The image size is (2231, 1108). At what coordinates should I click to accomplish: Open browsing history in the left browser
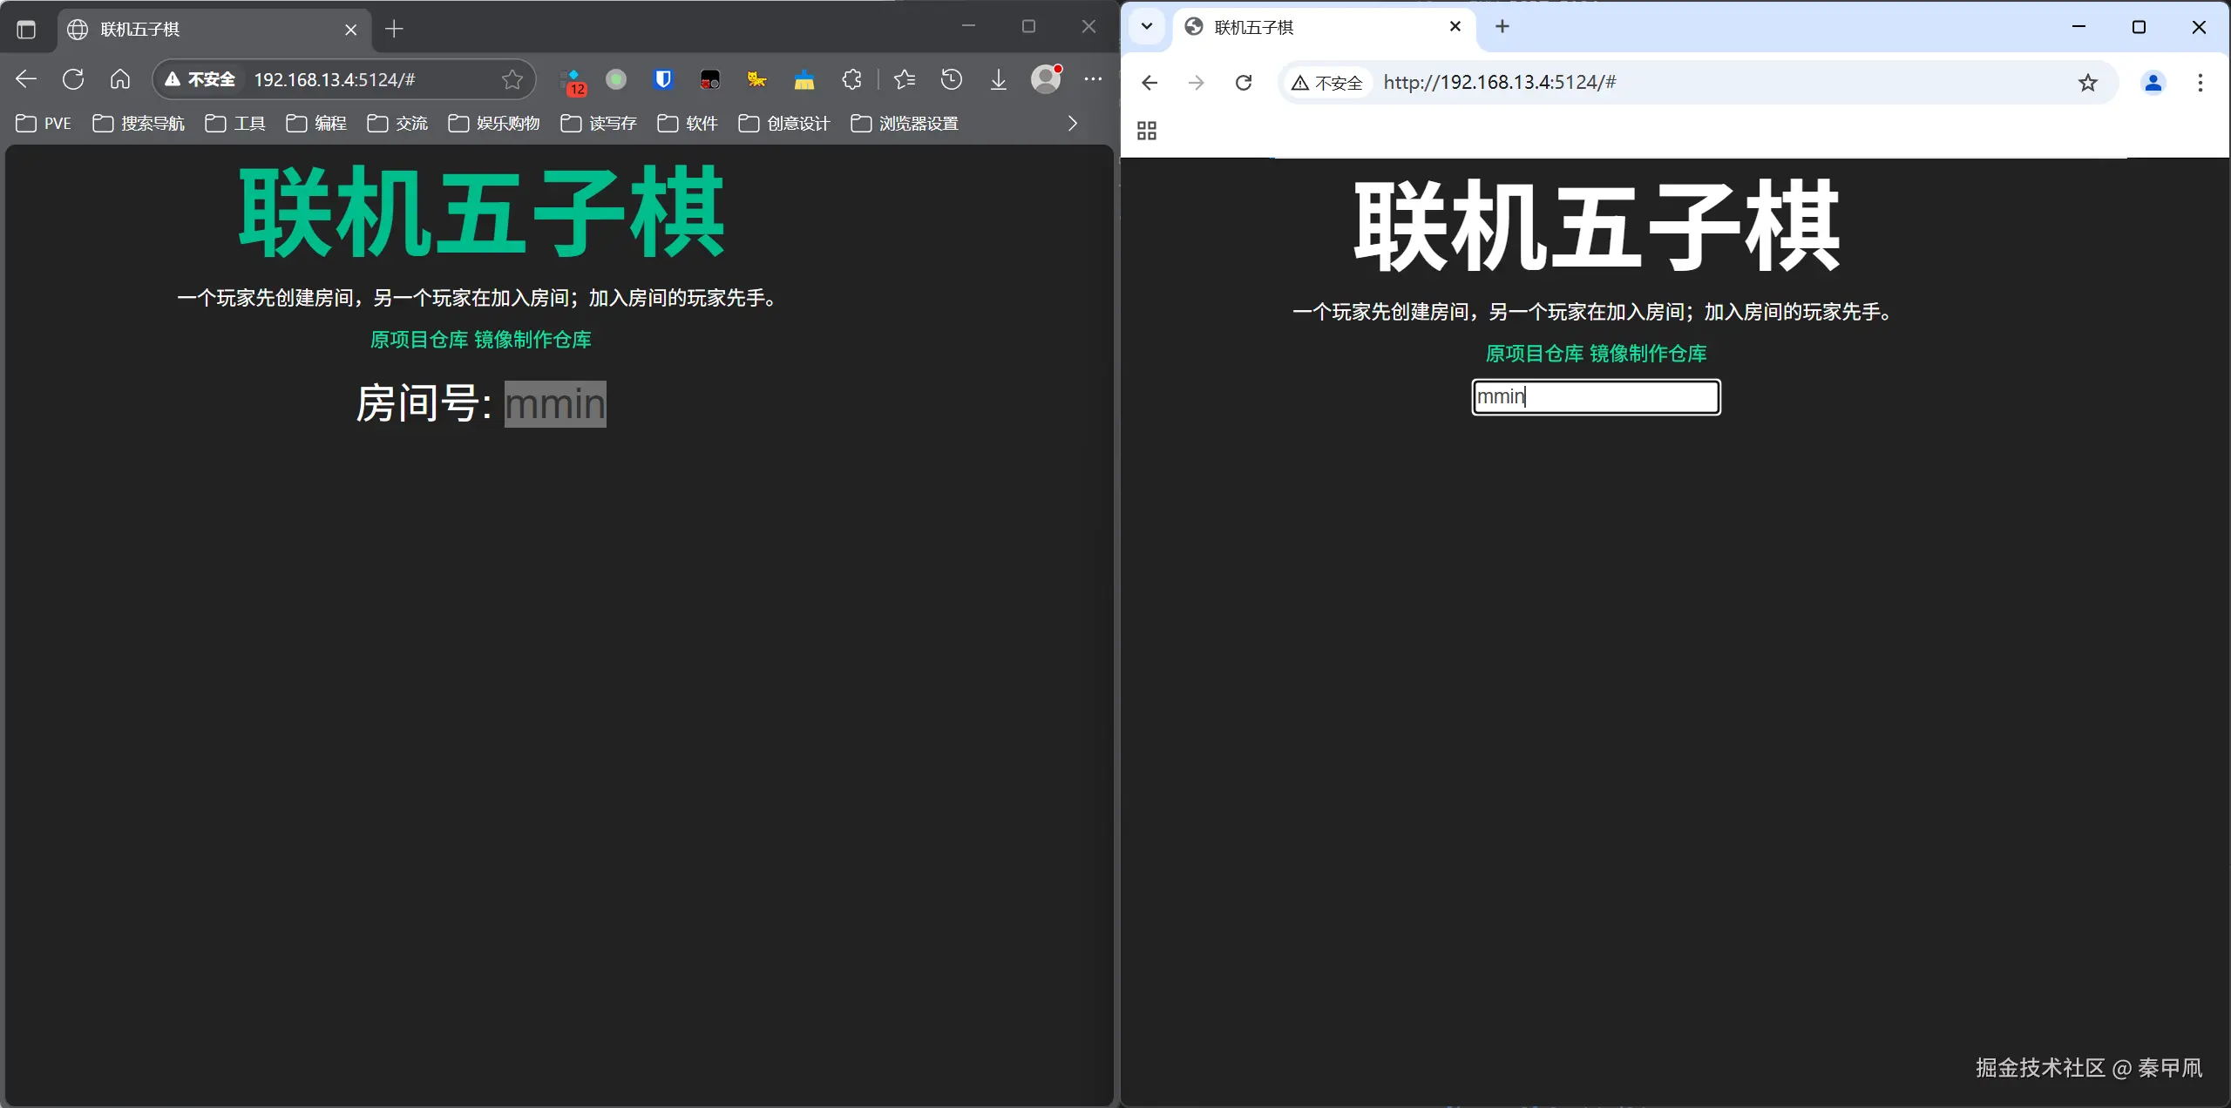[952, 79]
